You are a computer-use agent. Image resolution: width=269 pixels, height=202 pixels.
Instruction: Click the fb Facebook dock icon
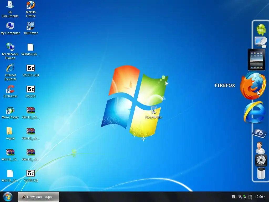click(259, 133)
